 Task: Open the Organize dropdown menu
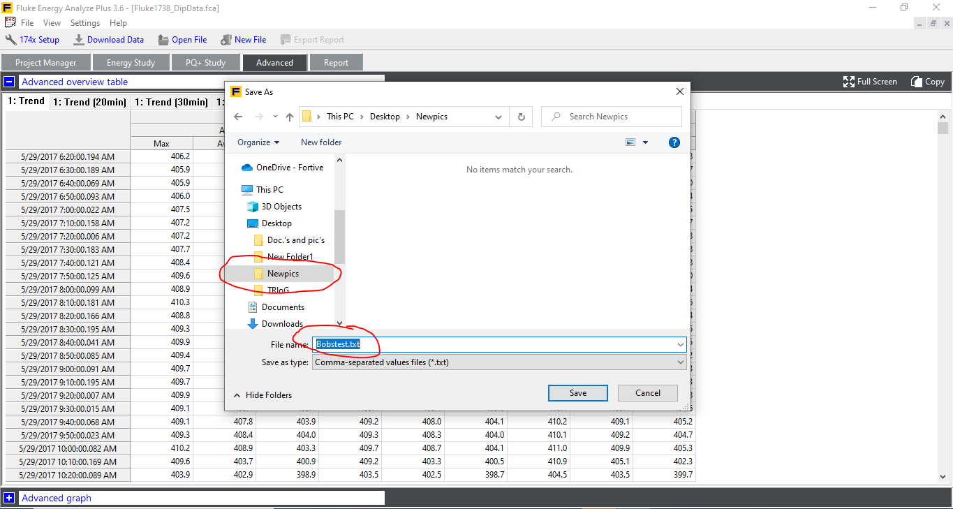tap(258, 142)
